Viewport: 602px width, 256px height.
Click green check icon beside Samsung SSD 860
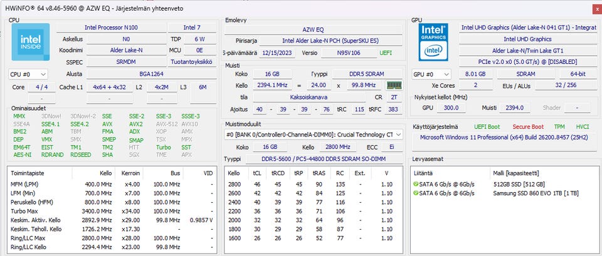415,193
